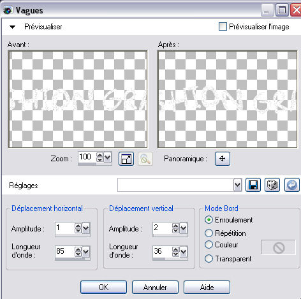Click the Vagues title bar app icon
Screen dimensions: 301x299
click(8, 10)
